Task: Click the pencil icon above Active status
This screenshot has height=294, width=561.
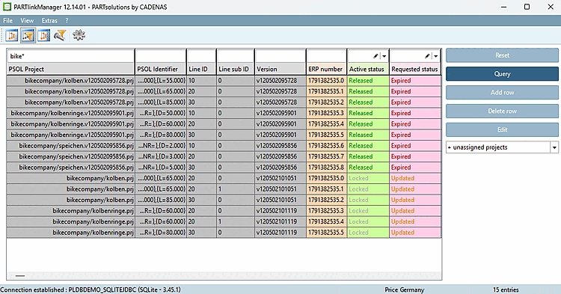Action: [x=375, y=56]
